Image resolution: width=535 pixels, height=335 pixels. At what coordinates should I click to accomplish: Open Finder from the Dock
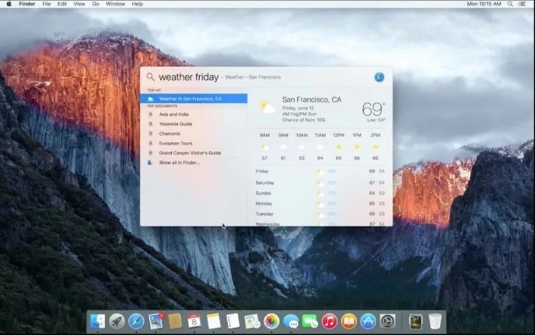[97, 321]
